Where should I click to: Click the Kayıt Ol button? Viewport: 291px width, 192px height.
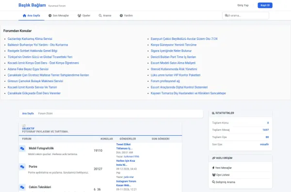(x=265, y=5)
